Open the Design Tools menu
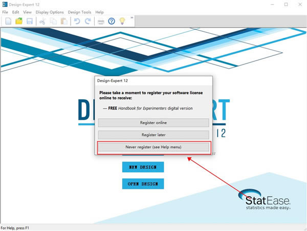The height and width of the screenshot is (231, 307). [80, 12]
